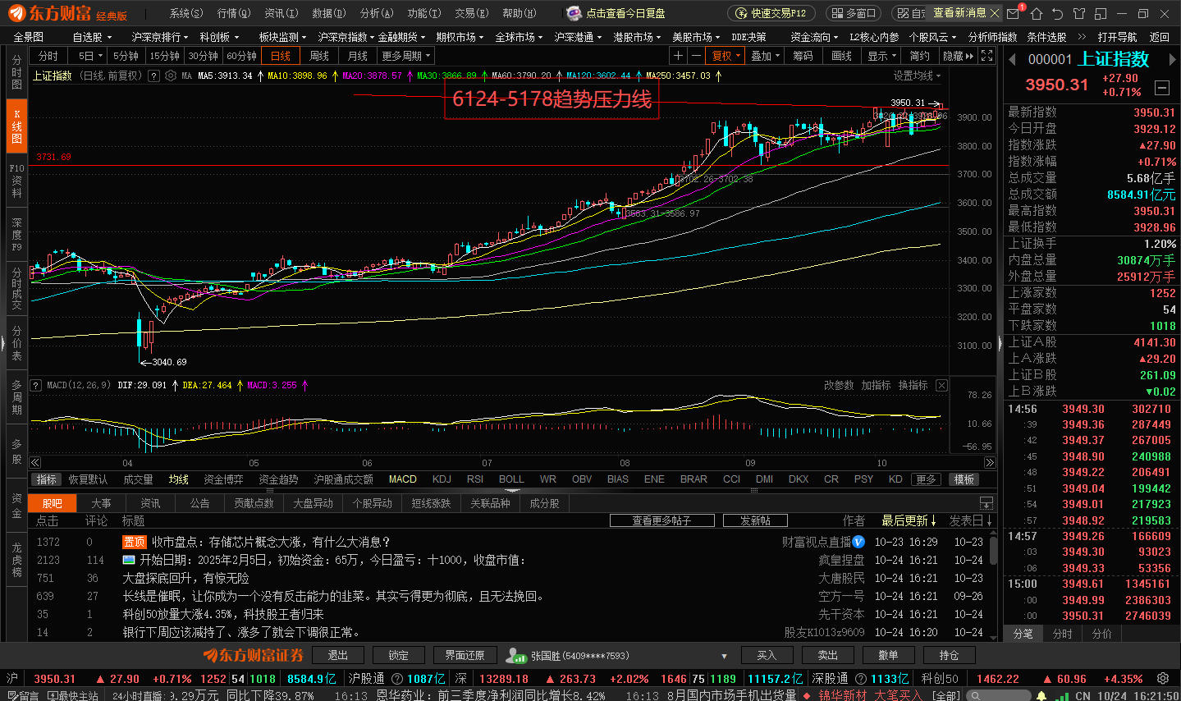Viewport: 1181px width, 701px height.
Task: Click the 改参数 link in MACD panel
Action: click(x=839, y=385)
